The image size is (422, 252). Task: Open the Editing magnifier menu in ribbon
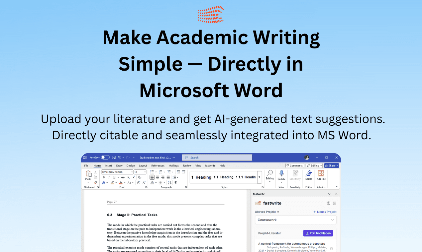tap(269, 176)
